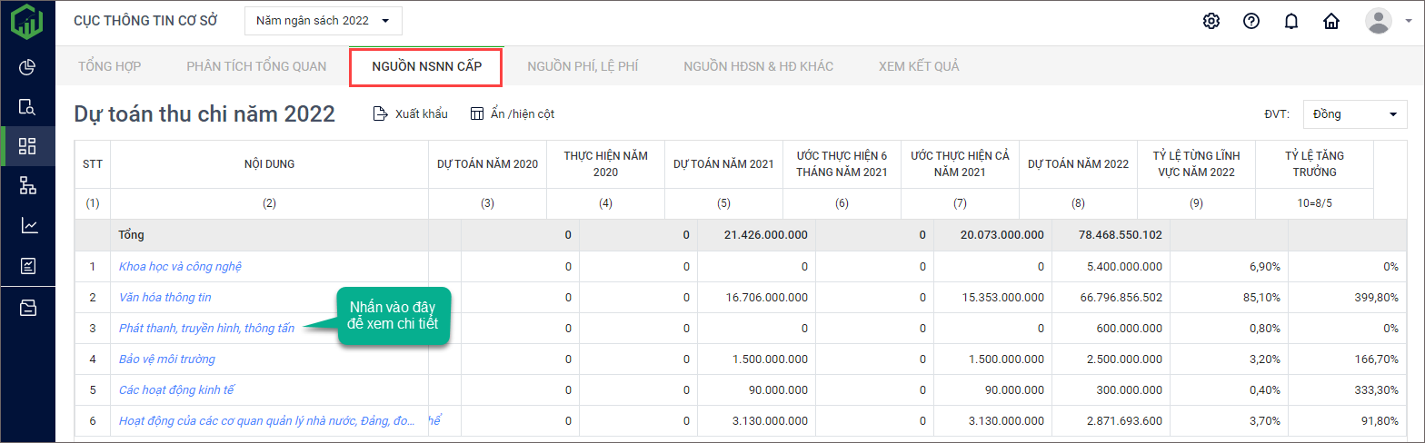The image size is (1425, 443).
Task: Switch to the TỔNG HỢP tab
Action: tap(109, 66)
